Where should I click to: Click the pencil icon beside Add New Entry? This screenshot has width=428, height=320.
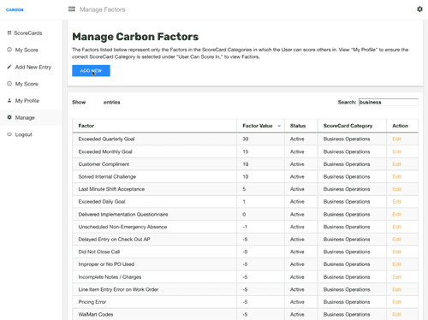tap(9, 67)
